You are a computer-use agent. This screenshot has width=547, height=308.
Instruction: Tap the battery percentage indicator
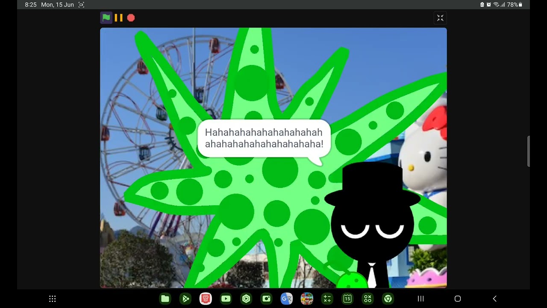coord(515,5)
